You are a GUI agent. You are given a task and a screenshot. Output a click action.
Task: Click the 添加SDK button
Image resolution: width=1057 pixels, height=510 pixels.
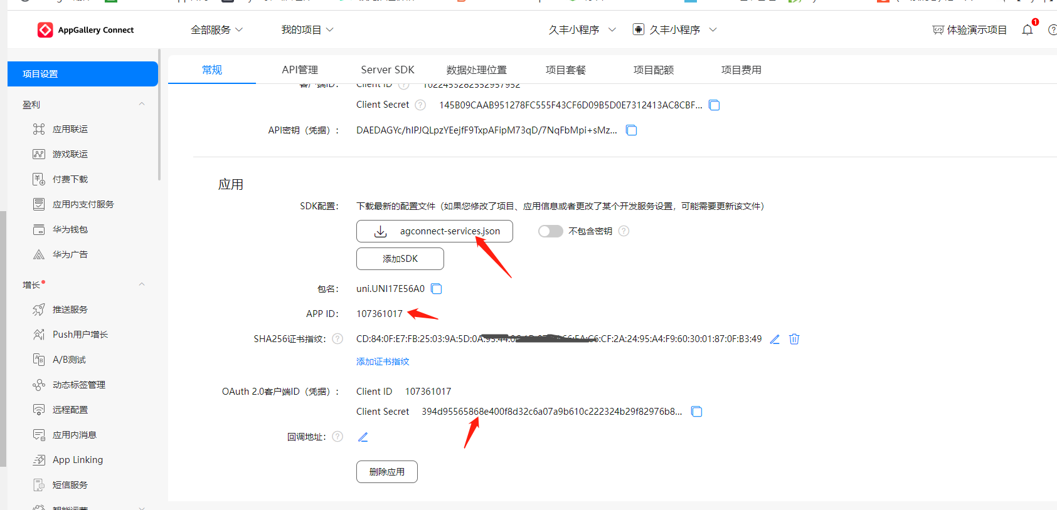pos(400,259)
